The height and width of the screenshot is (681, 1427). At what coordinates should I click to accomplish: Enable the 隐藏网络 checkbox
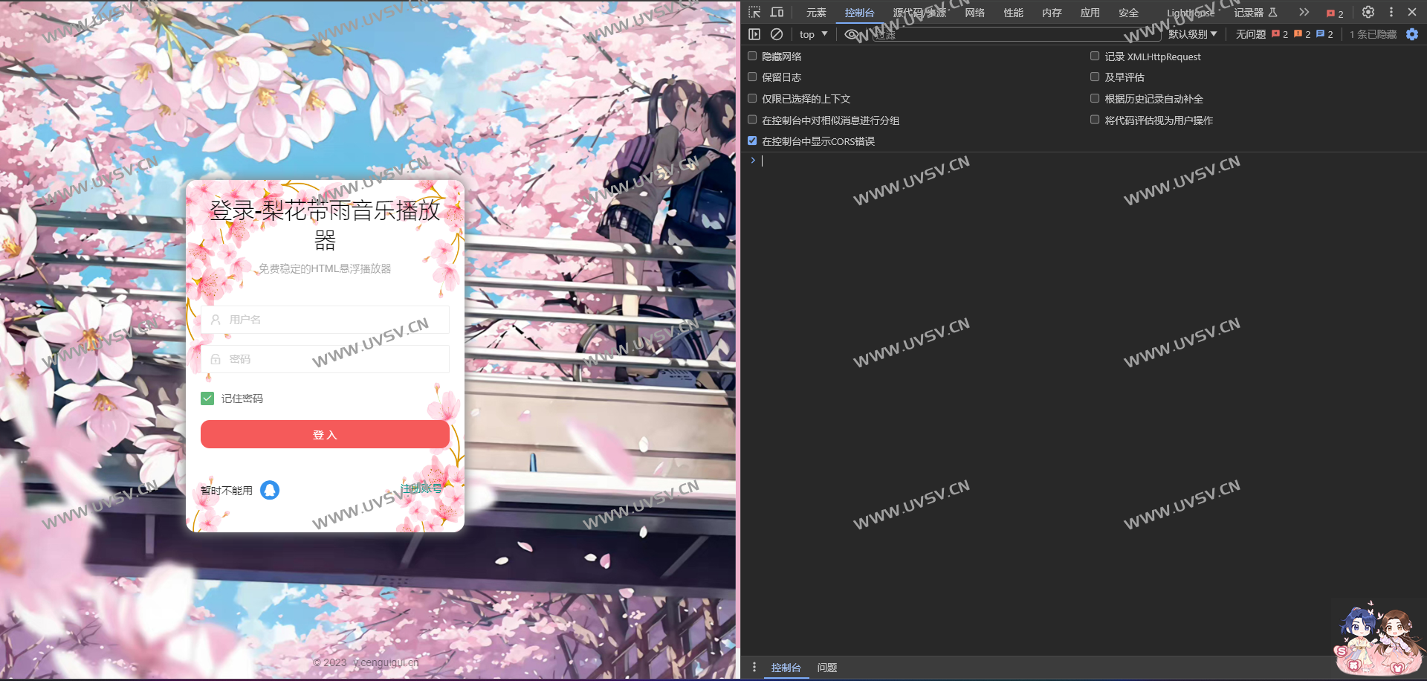point(752,57)
